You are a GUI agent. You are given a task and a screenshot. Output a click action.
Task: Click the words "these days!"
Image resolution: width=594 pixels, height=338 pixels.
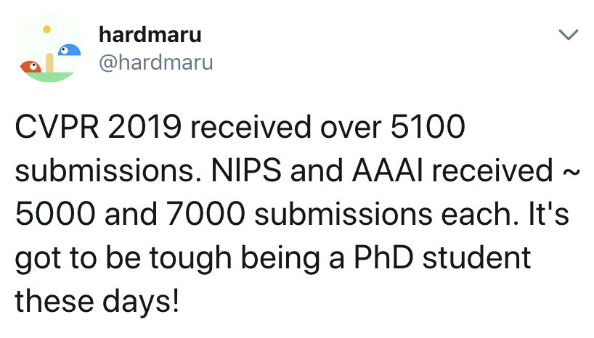tap(96, 300)
